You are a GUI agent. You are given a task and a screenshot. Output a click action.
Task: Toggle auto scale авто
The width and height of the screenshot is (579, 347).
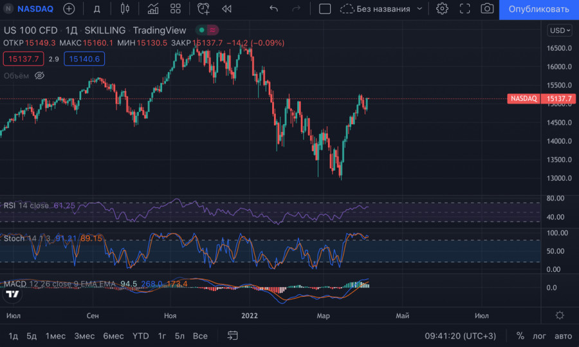coord(563,336)
